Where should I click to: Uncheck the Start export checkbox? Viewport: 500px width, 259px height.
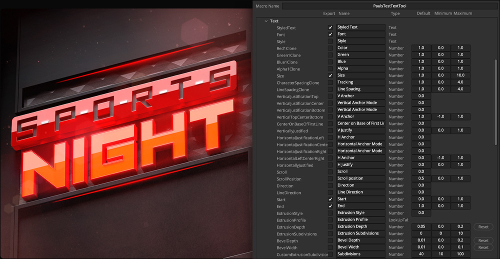(x=330, y=199)
